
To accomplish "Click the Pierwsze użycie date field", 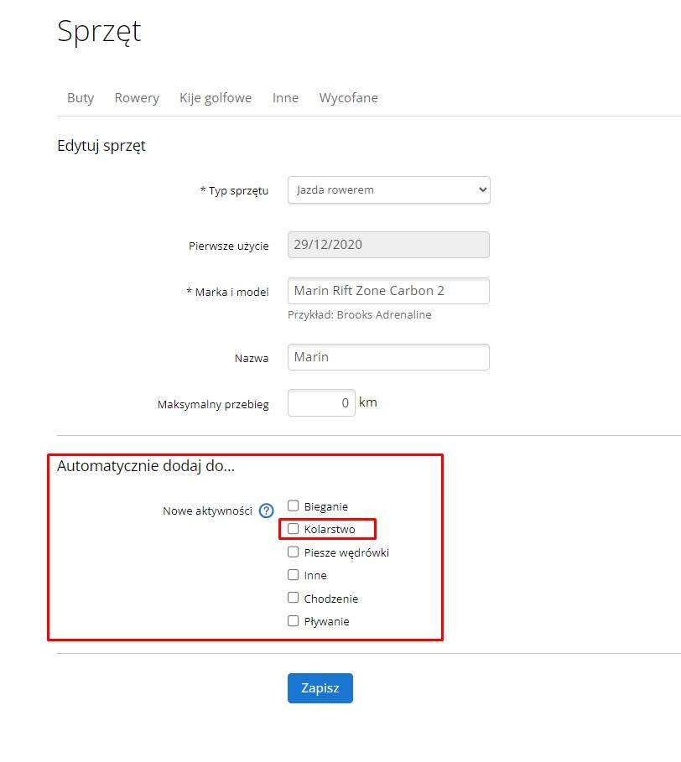I will (x=389, y=245).
